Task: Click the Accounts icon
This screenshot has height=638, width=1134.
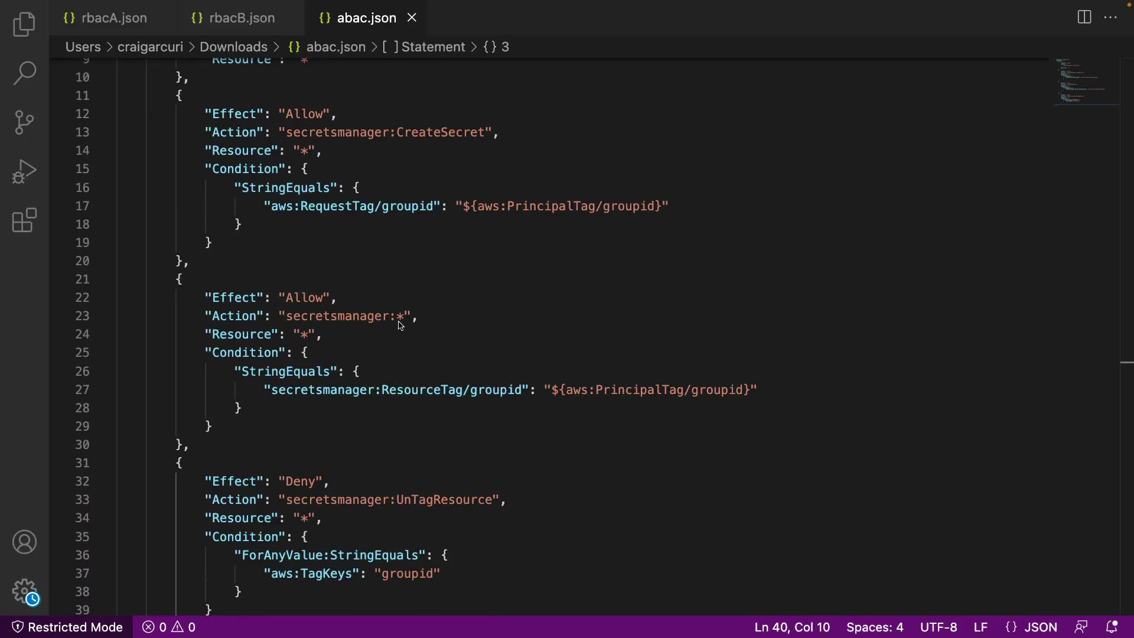Action: (x=24, y=542)
